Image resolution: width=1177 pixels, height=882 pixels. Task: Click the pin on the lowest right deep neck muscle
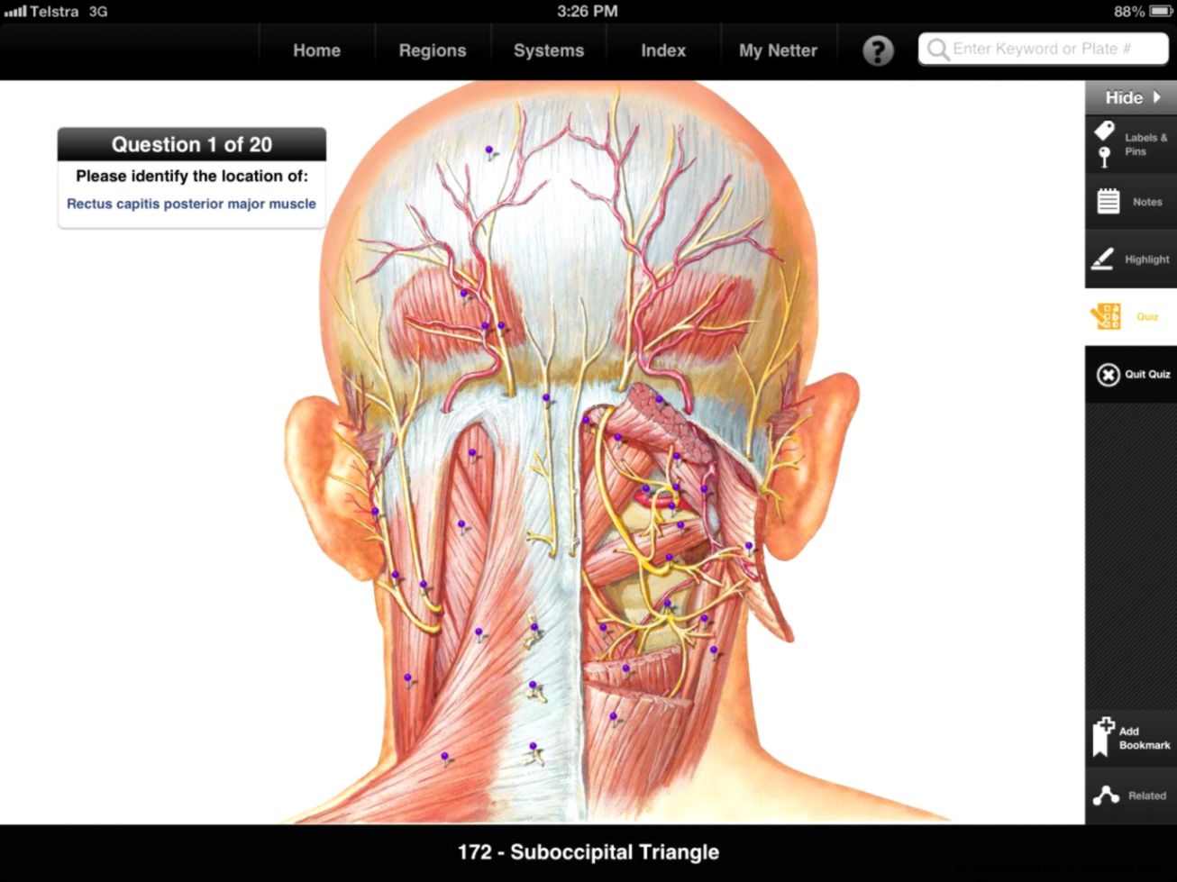click(614, 719)
